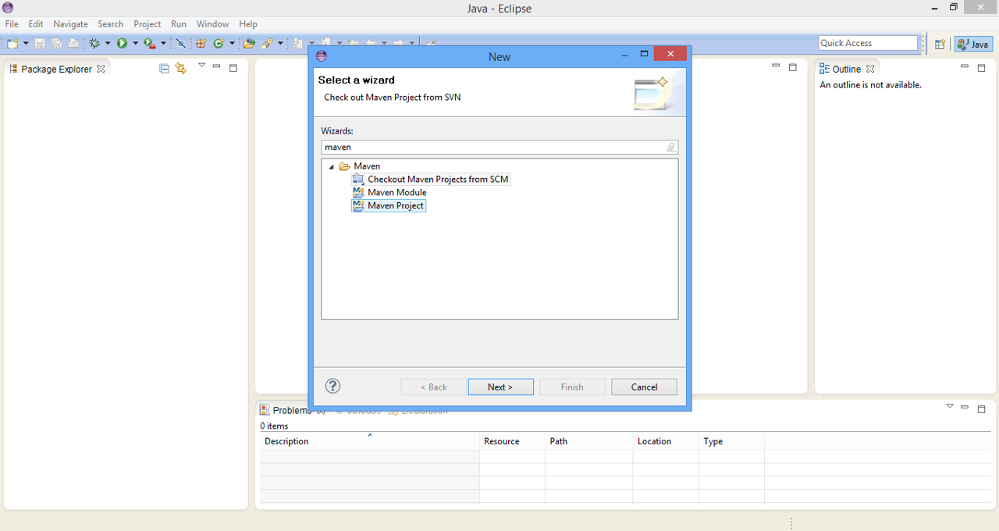Open the New dropdown arrow in toolbar
This screenshot has height=531, width=999.
point(26,44)
